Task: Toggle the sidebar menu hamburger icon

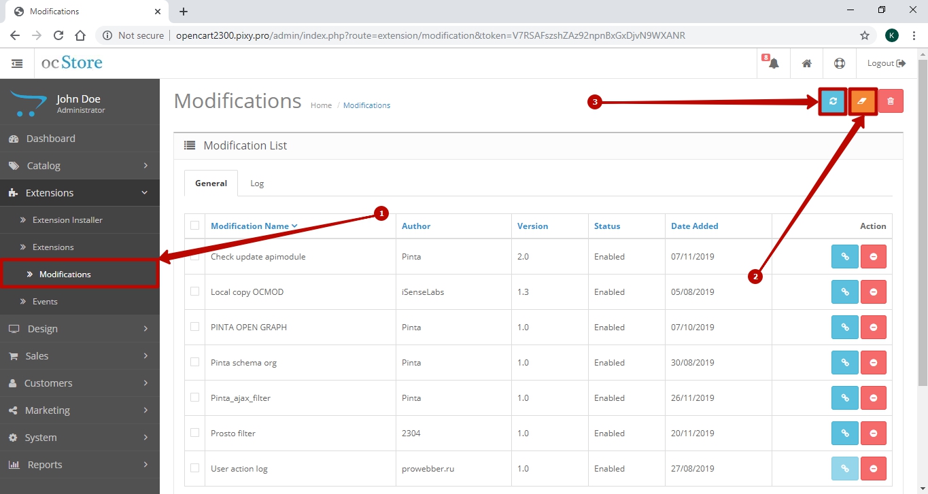Action: pyautogui.click(x=17, y=63)
